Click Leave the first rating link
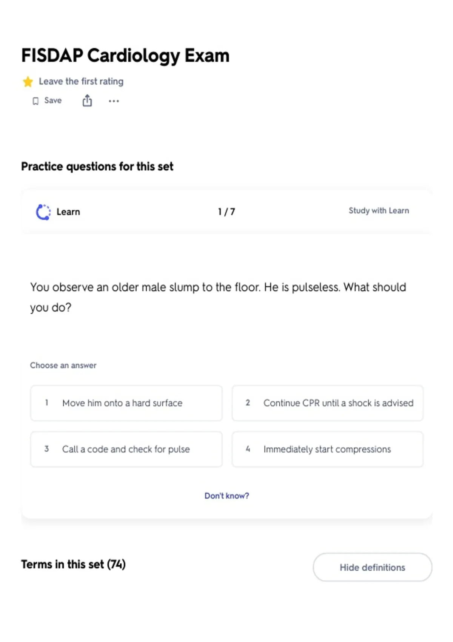The width and height of the screenshot is (453, 642). (81, 82)
